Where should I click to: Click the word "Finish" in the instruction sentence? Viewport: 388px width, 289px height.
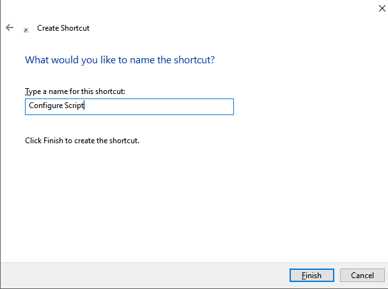(x=54, y=141)
